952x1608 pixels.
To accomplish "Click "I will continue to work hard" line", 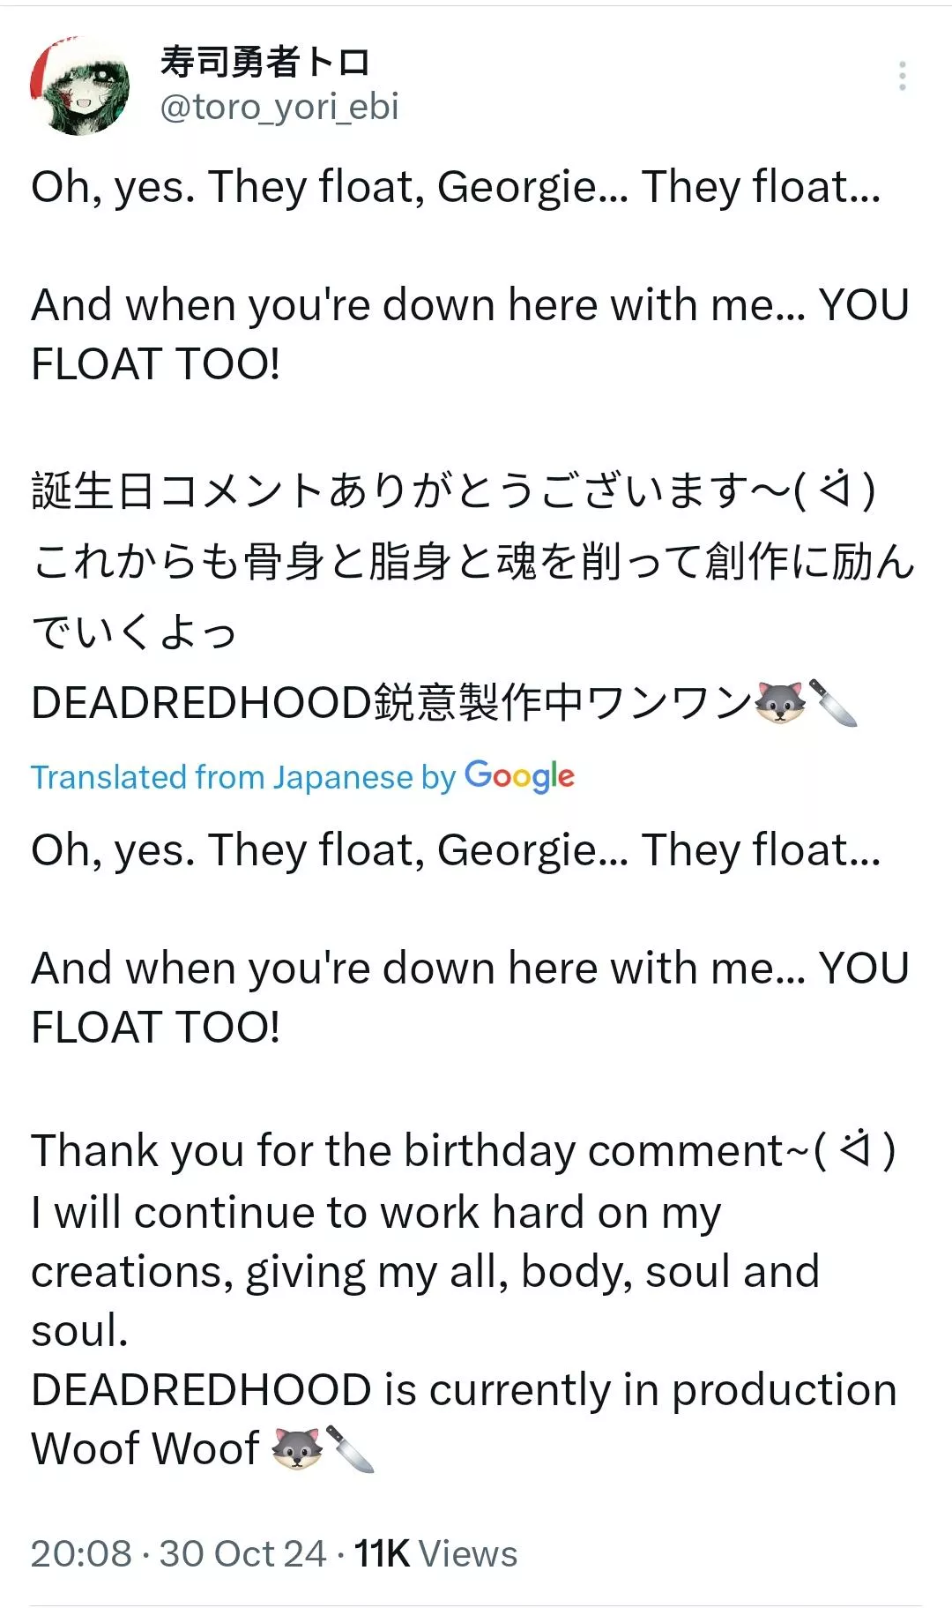I will (376, 1212).
